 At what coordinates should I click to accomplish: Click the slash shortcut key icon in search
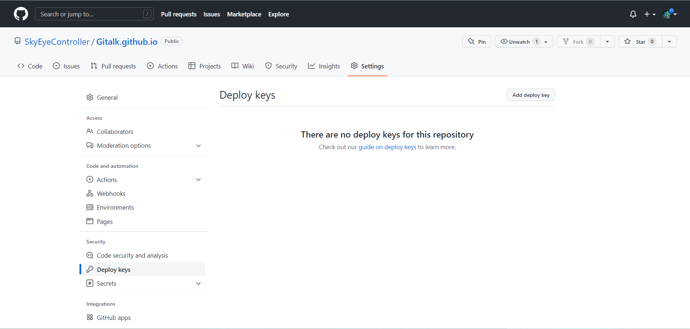pos(147,14)
